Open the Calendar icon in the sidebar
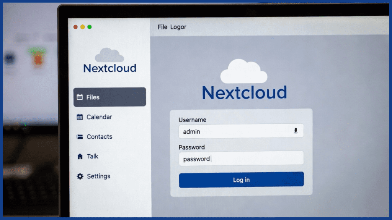Viewport: 392px width, 220px height. click(79, 117)
